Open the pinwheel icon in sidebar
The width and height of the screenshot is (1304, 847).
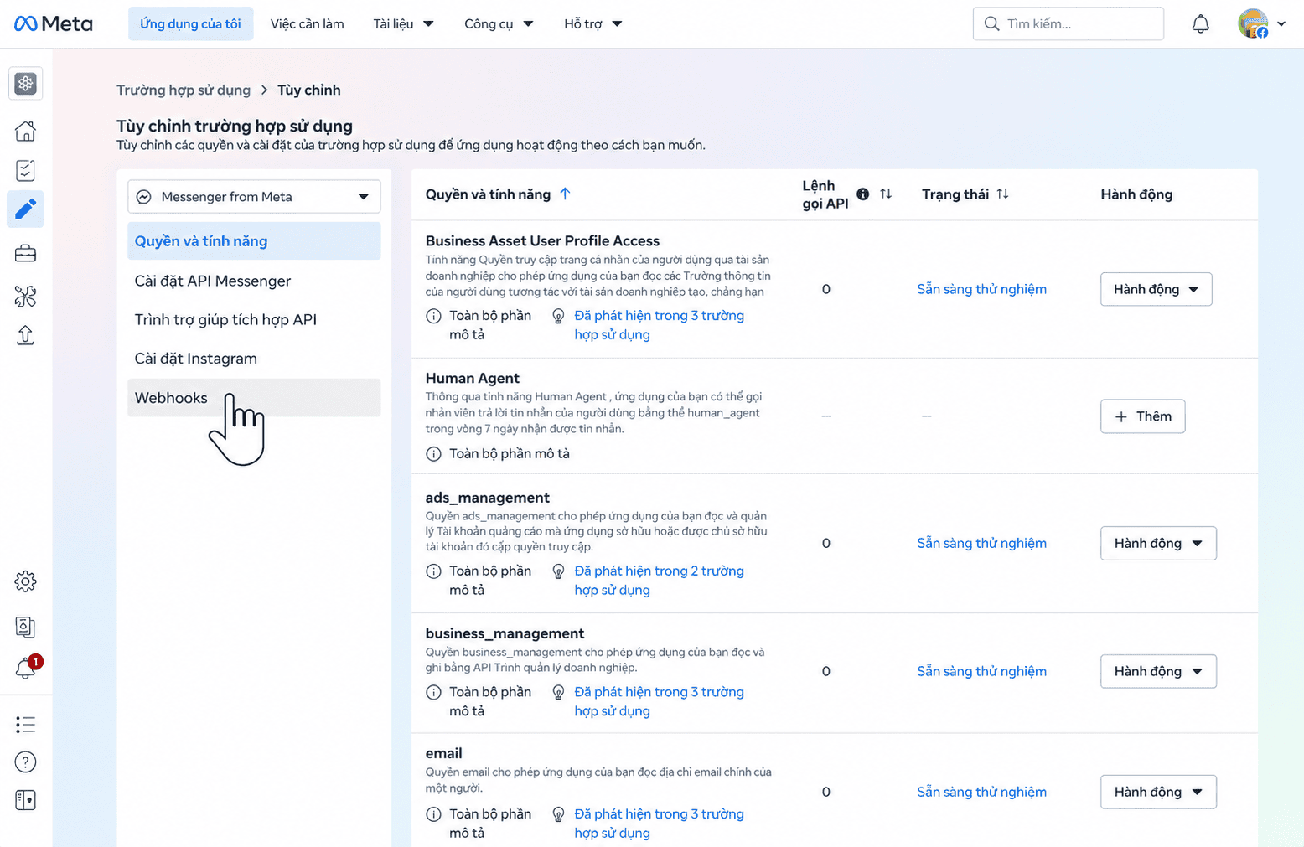click(x=25, y=296)
